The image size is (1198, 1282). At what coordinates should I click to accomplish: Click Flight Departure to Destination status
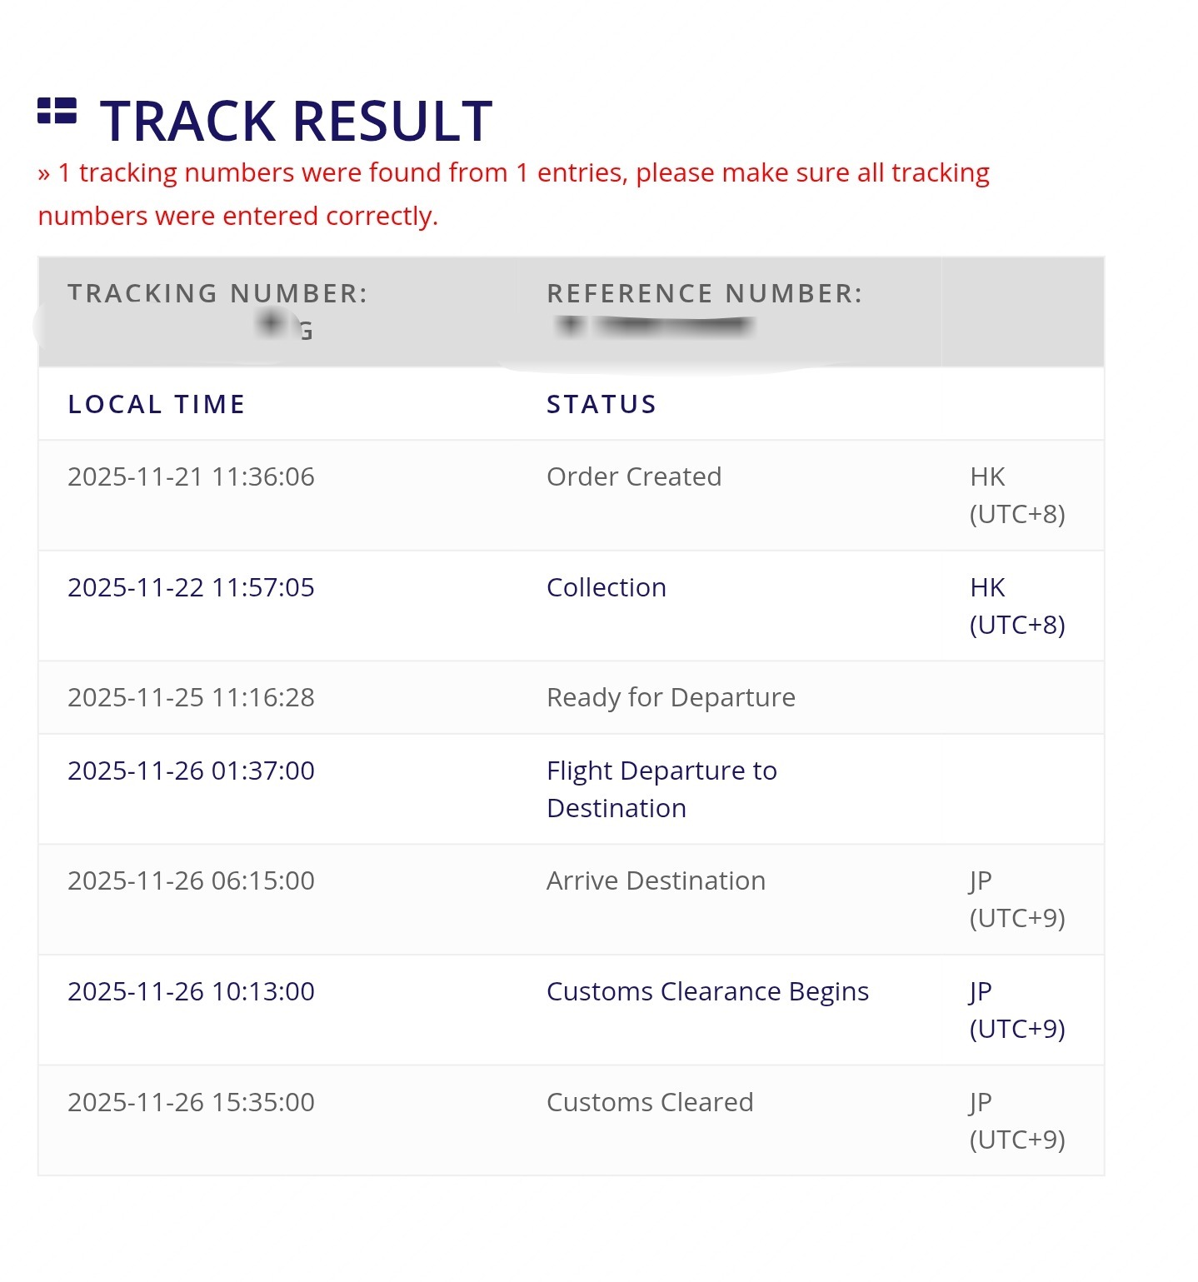[x=661, y=789]
